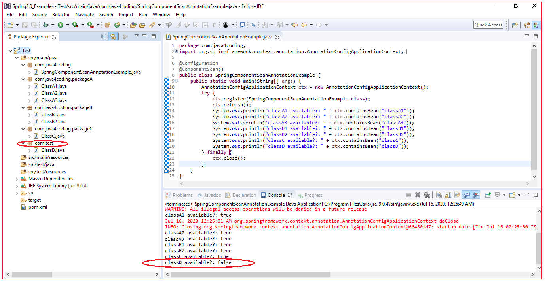
Task: Expand Maven Dependencies node
Action: [17, 179]
